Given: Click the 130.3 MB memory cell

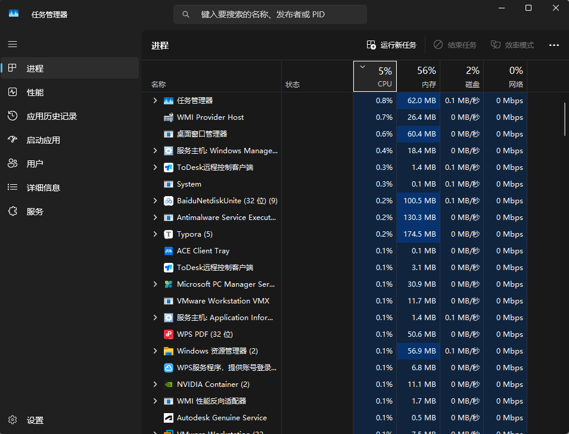Looking at the screenshot, I should coord(418,218).
